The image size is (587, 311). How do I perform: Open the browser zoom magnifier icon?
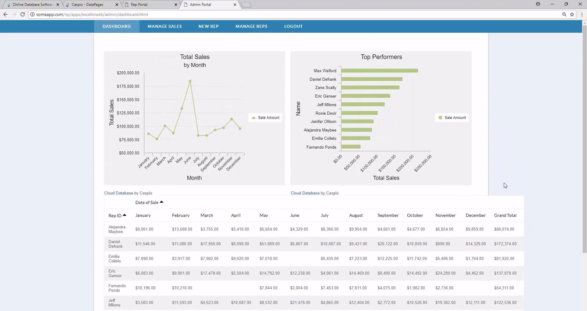click(x=564, y=14)
